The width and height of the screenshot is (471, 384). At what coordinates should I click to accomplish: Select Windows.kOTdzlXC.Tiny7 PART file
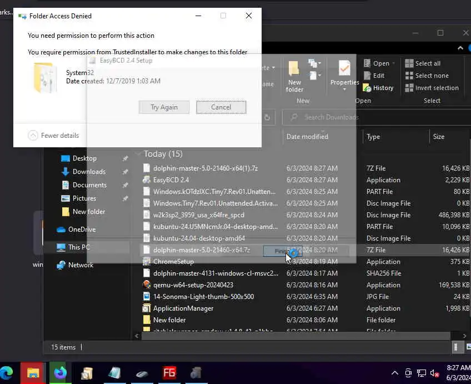214,192
